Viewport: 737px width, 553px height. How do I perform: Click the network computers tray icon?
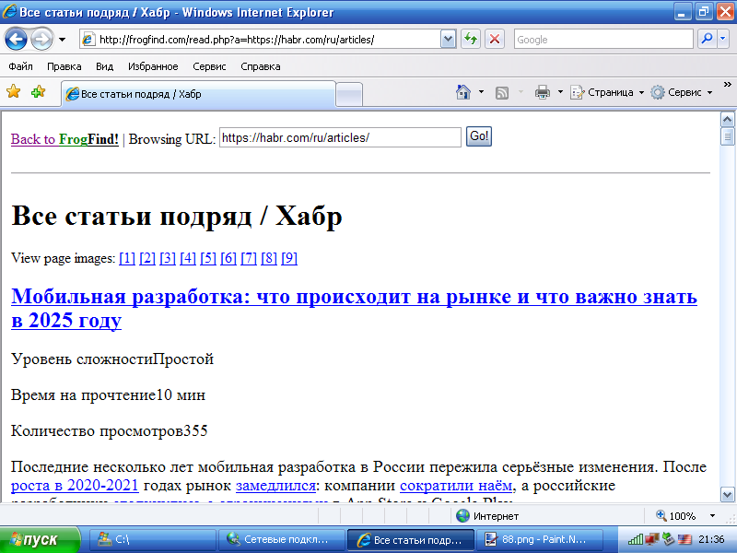[x=652, y=539]
